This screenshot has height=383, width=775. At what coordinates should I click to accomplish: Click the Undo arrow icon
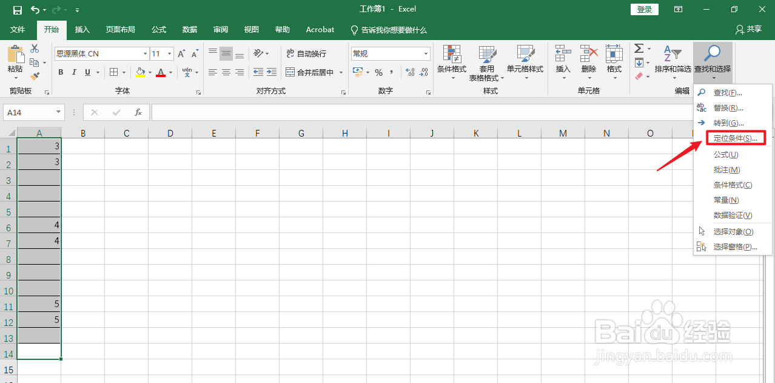click(x=35, y=10)
